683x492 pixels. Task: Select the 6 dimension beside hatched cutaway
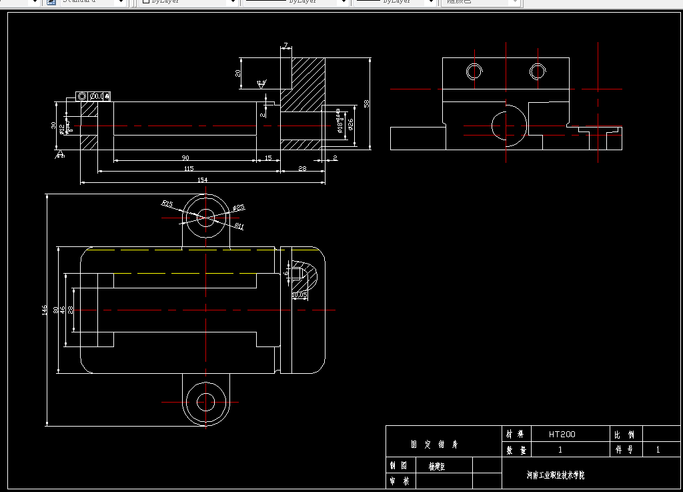pyautogui.click(x=285, y=273)
